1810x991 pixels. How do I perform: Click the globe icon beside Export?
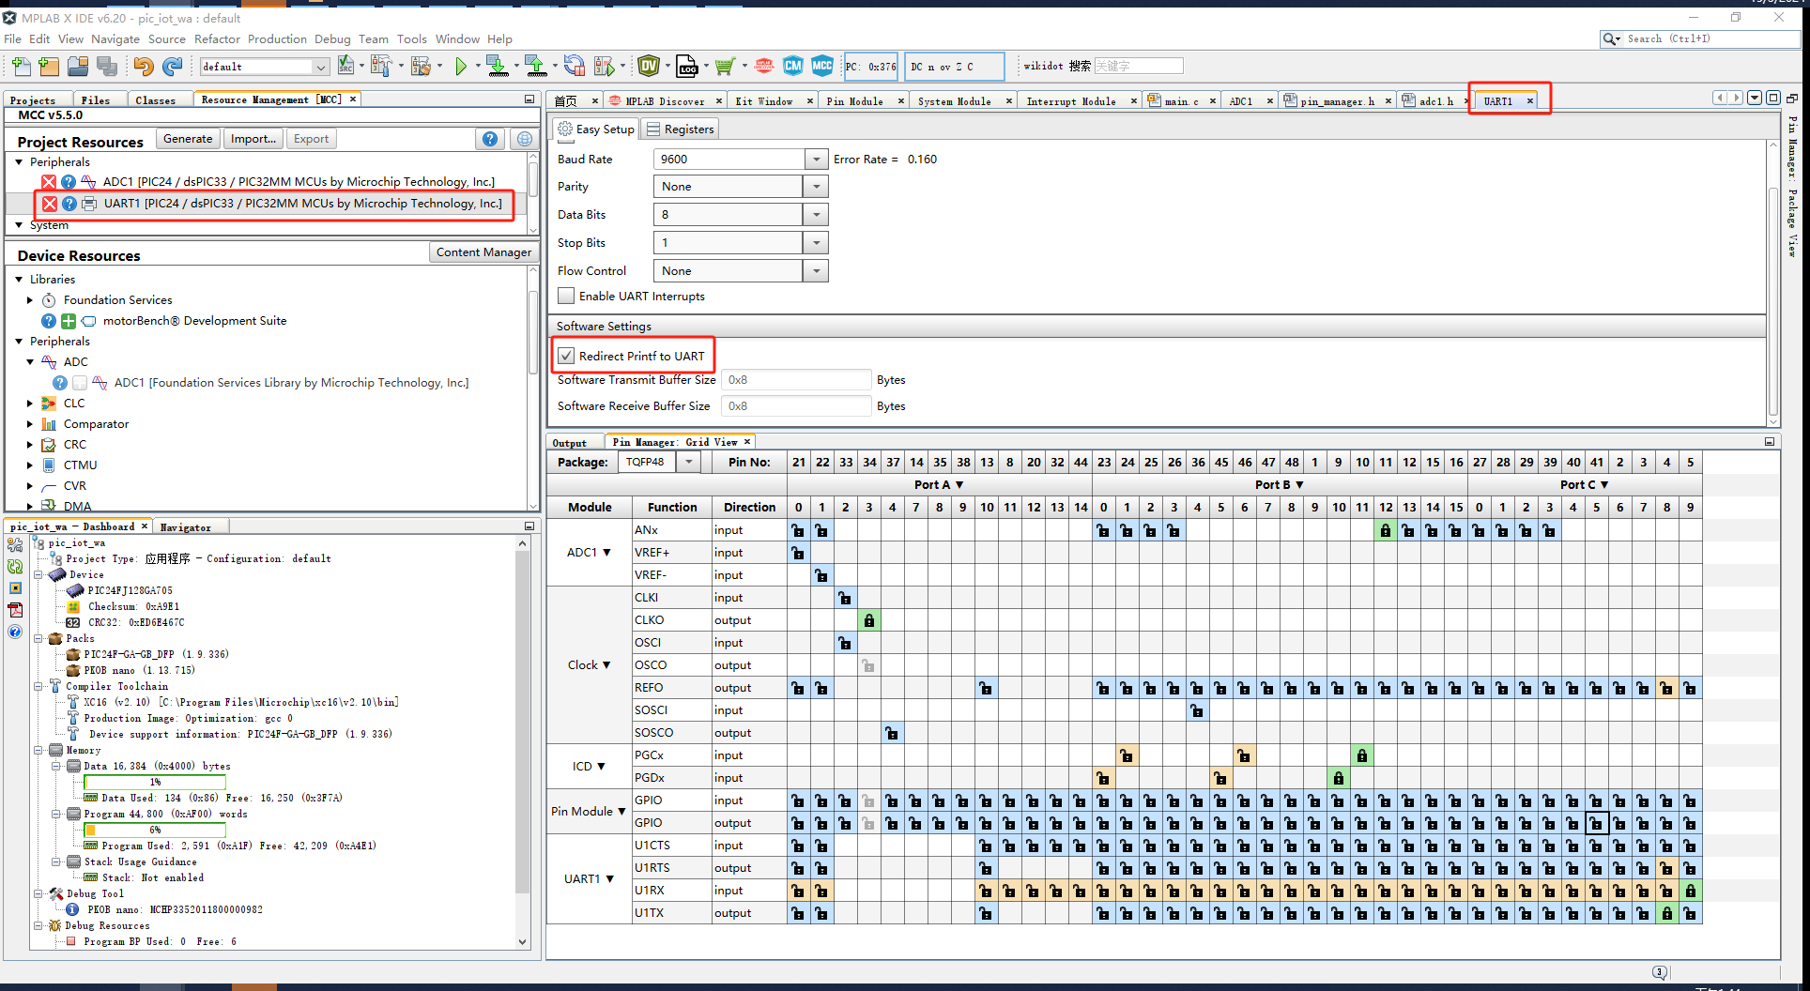click(525, 139)
